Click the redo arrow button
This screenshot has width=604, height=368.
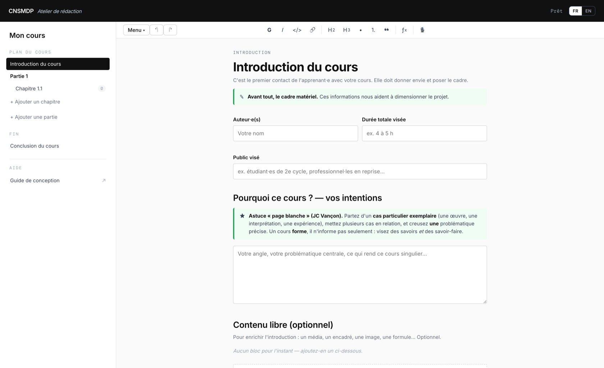click(170, 30)
